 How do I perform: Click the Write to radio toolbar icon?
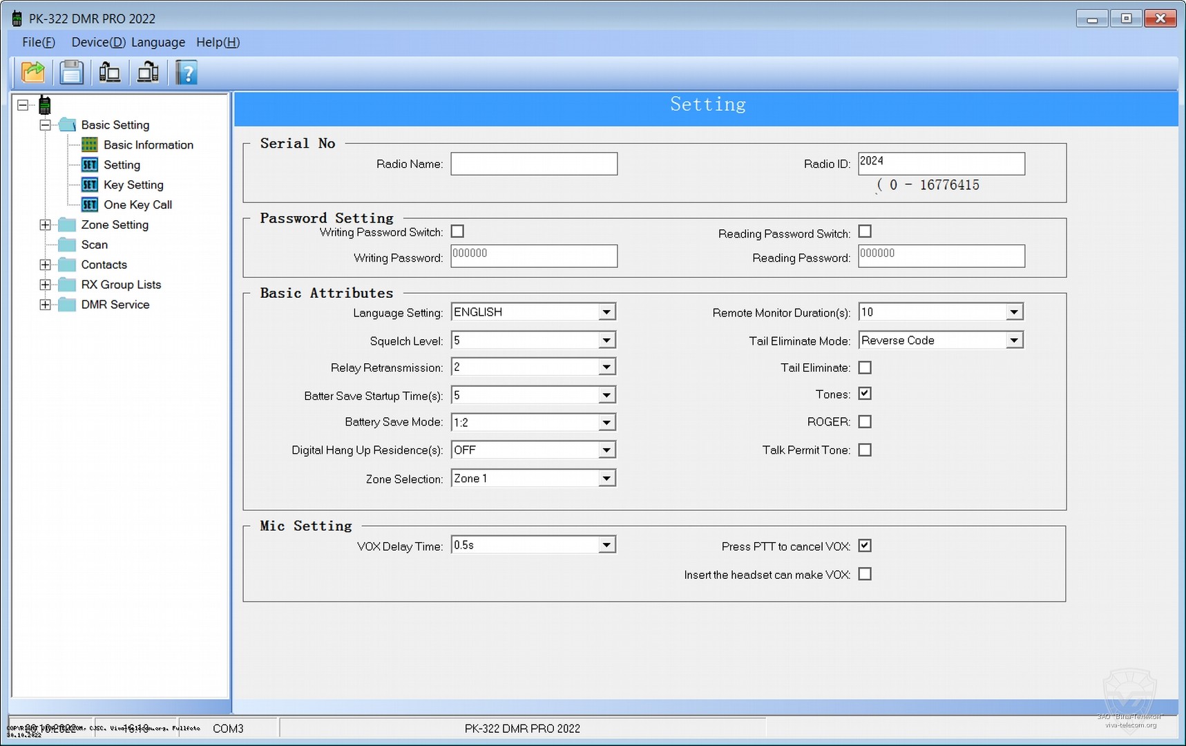(x=148, y=73)
